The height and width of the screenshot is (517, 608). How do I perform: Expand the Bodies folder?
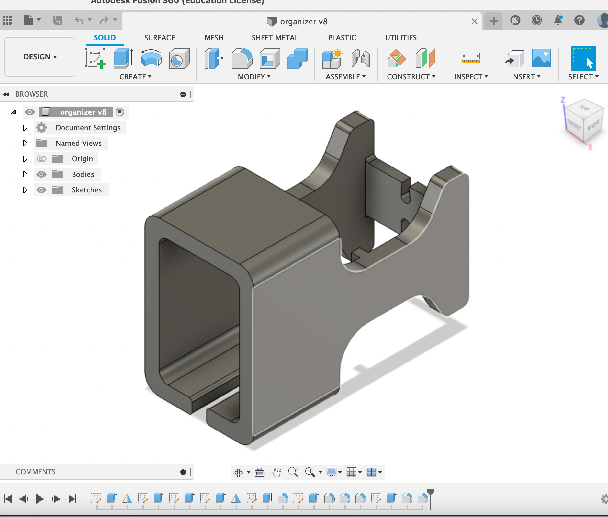pyautogui.click(x=25, y=174)
